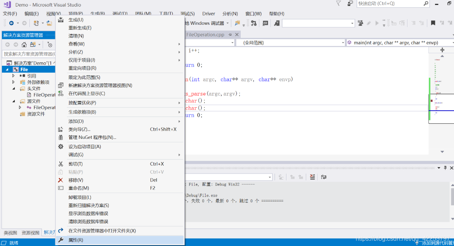Screen dimensions: 454x246
Task: Collapse the Source Files (源文件) folder
Action: point(14,101)
